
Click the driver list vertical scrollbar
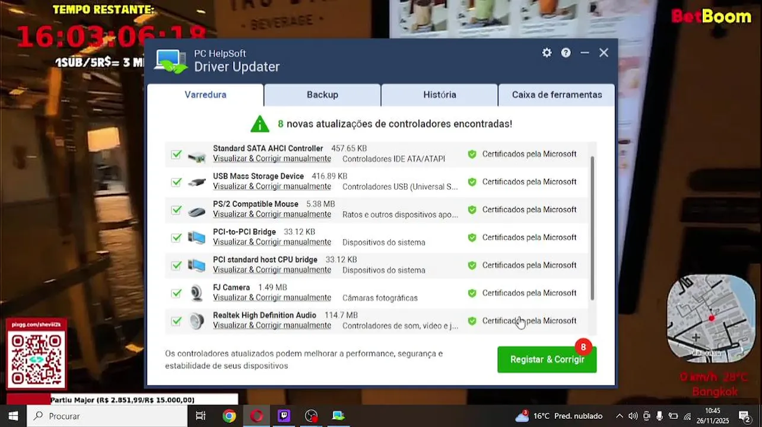pos(592,228)
